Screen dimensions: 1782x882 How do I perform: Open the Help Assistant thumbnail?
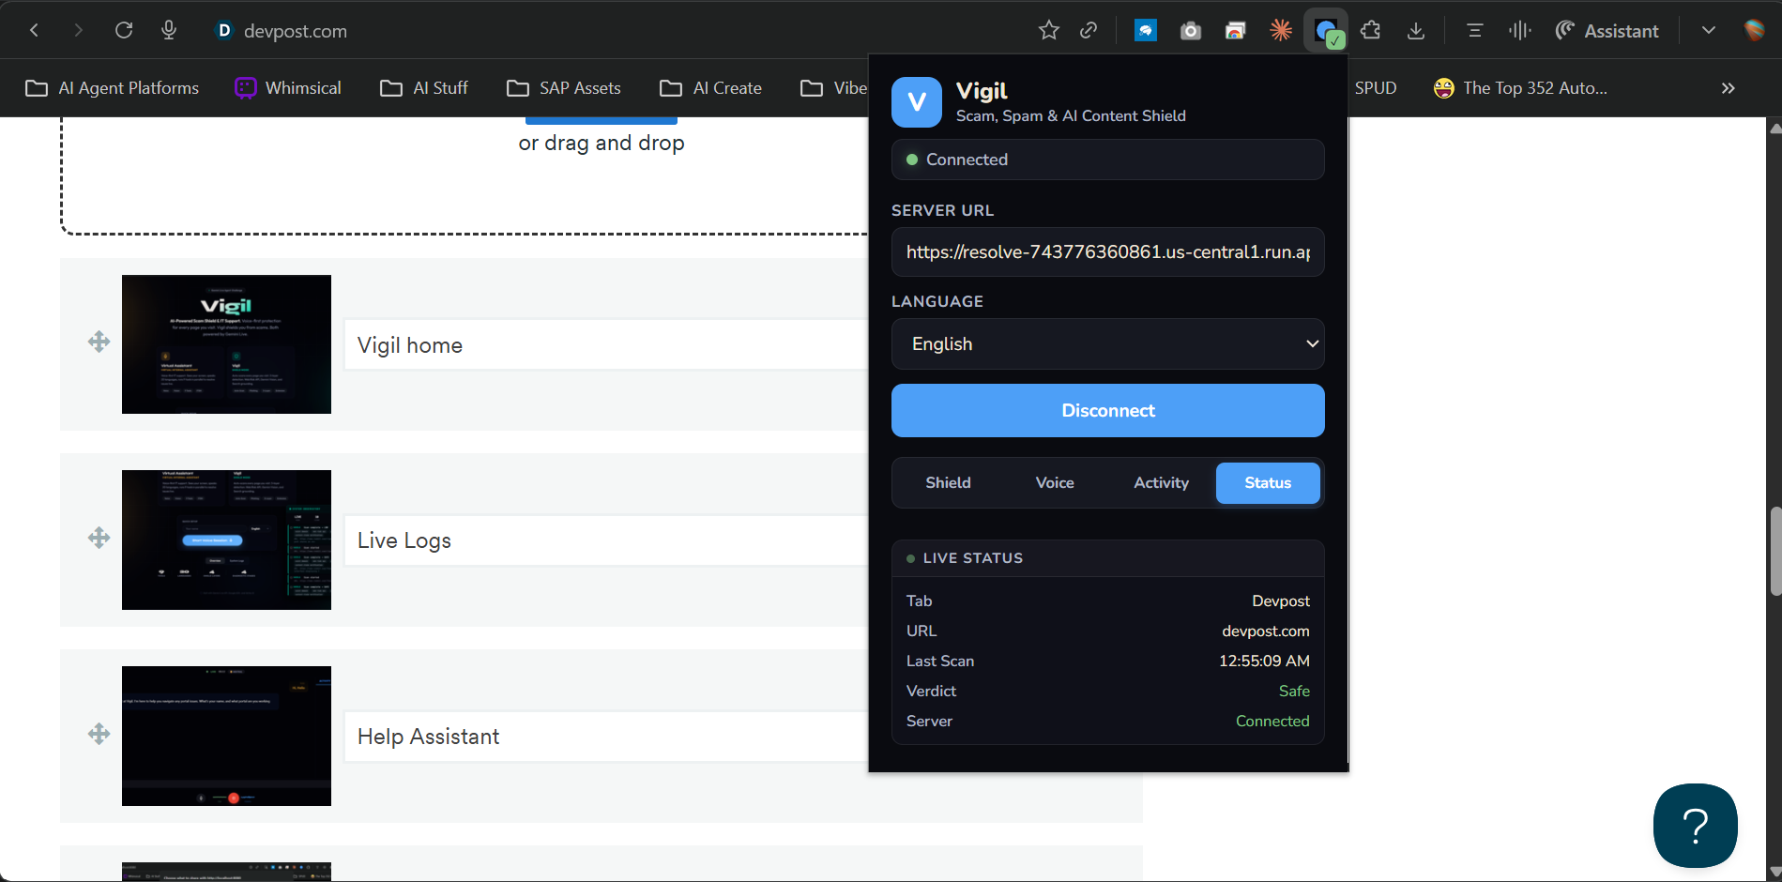[x=226, y=736]
